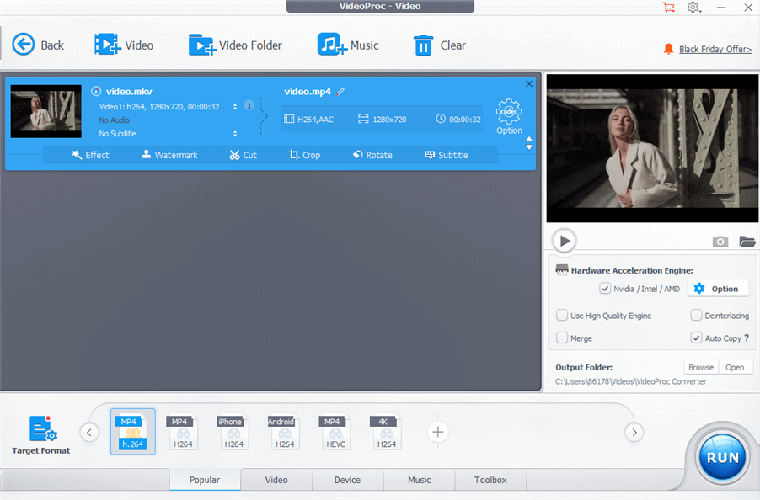Switch to the Toolbox tab
This screenshot has height=500, width=760.
coord(490,480)
